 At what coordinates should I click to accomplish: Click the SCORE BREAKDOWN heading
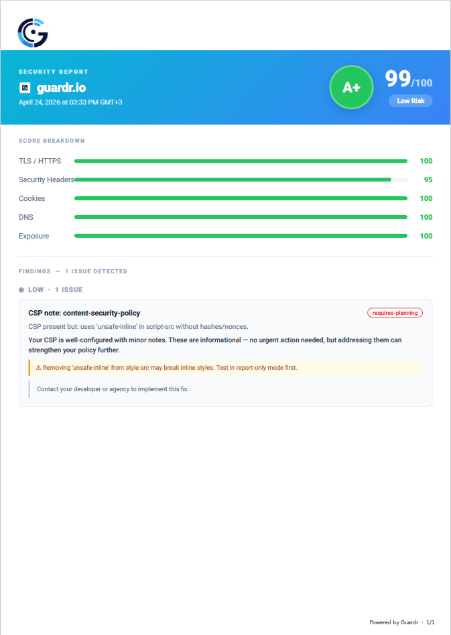pyautogui.click(x=52, y=141)
